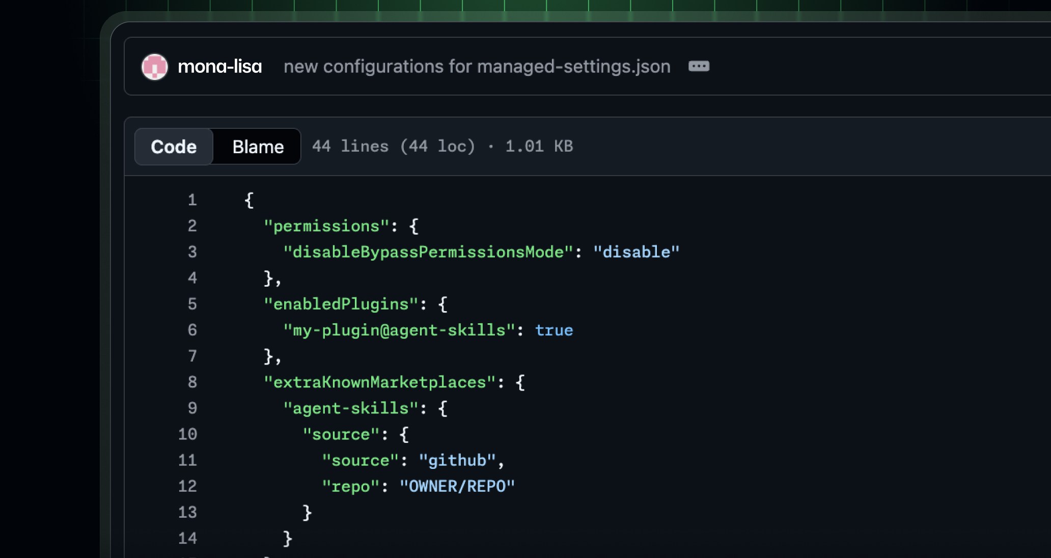Click the "agent-skills" key on line 9

point(351,408)
